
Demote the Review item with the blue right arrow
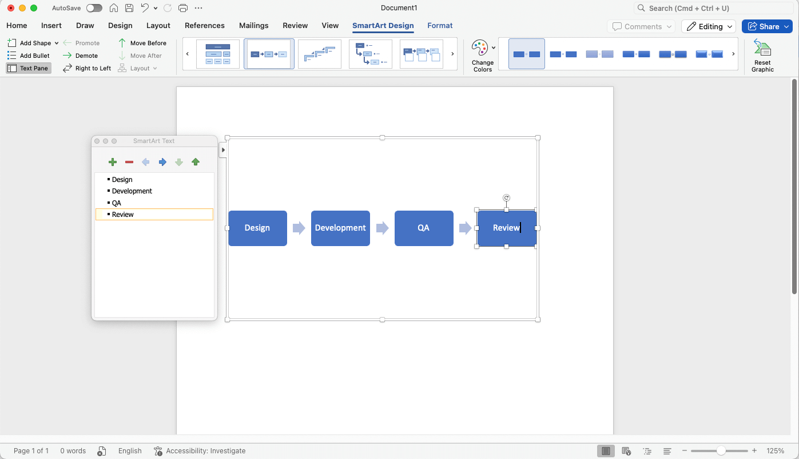(162, 162)
